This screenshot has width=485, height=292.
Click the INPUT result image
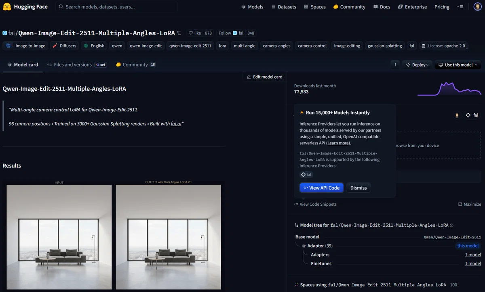point(59,237)
